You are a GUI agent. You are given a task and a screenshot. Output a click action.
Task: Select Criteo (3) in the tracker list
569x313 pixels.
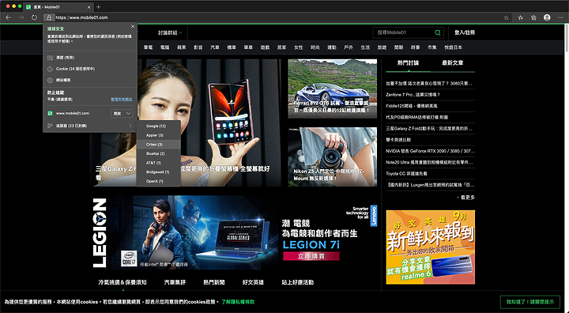coord(159,145)
